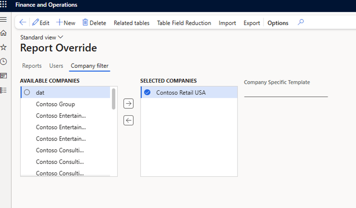This screenshot has width=356, height=208.
Task: Open Favorites star in sidebar
Action: point(4,47)
